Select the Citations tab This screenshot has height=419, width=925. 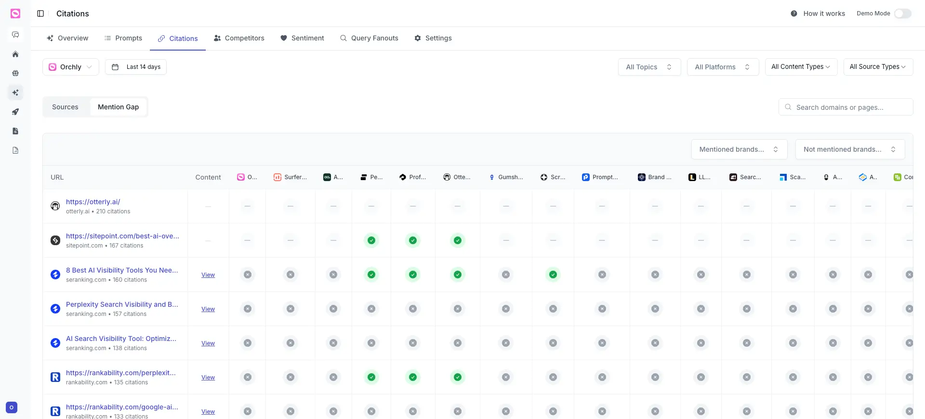(x=178, y=39)
